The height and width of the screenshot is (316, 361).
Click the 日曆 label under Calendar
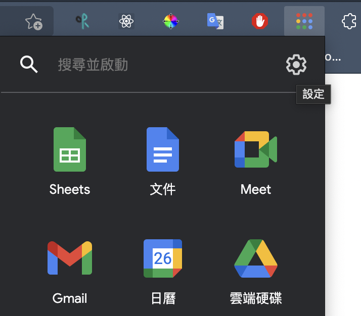point(163,298)
